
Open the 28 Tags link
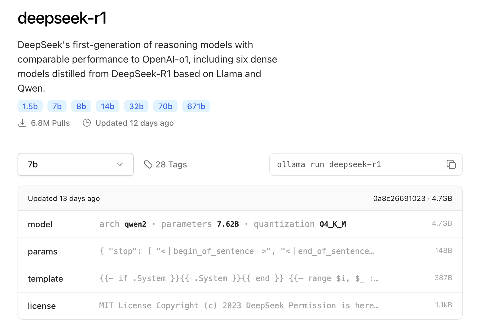pyautogui.click(x=171, y=164)
